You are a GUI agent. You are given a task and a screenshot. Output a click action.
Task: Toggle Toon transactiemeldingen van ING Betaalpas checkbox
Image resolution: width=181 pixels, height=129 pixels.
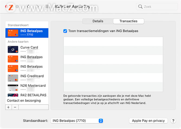(x=65, y=31)
